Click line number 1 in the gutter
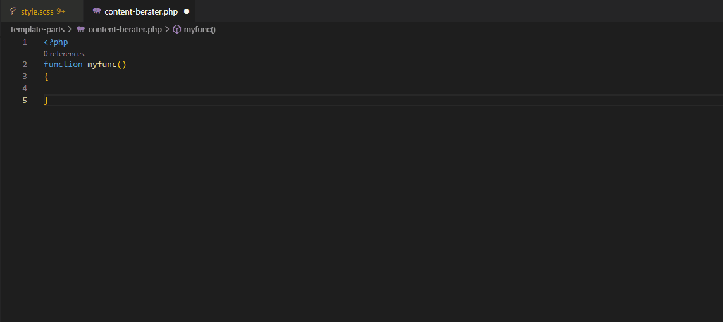723x322 pixels. 25,42
